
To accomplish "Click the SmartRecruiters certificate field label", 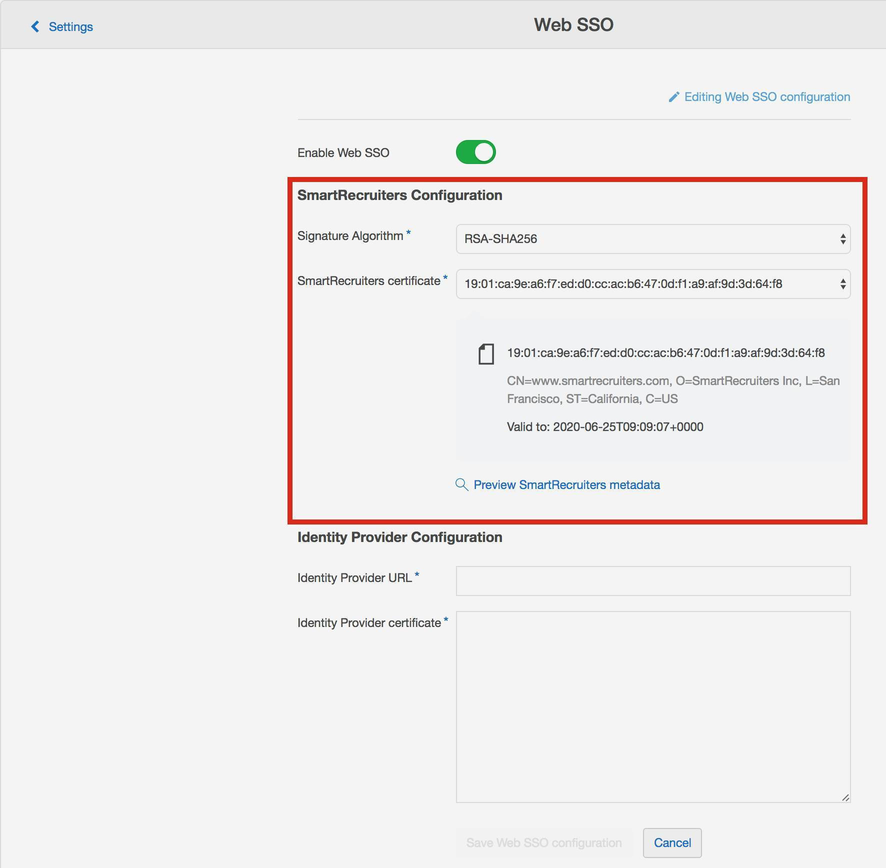I will (368, 281).
